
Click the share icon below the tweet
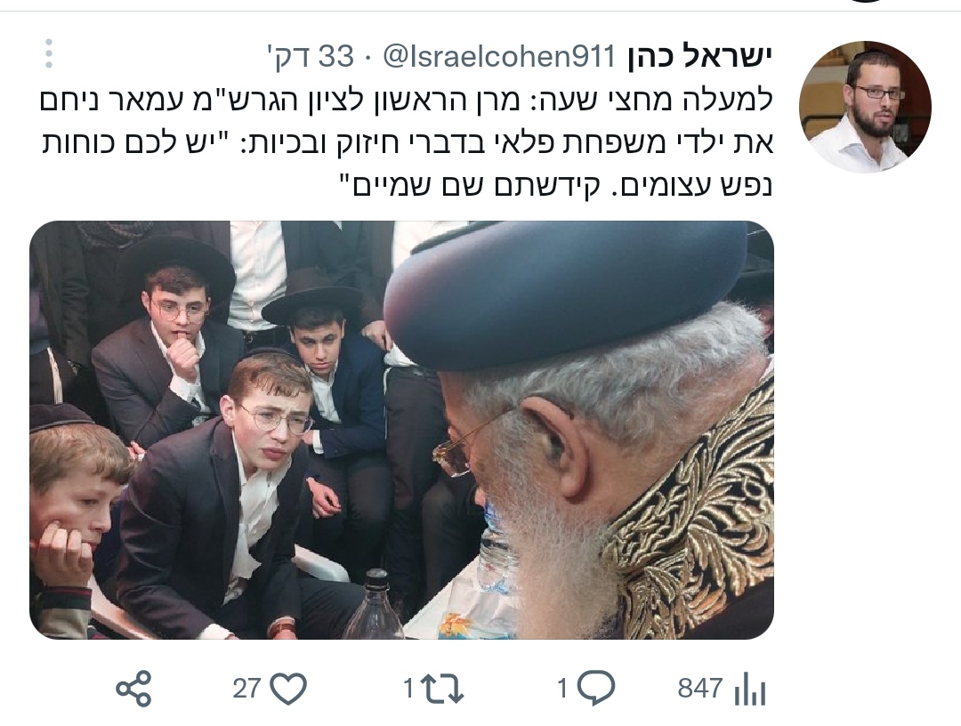point(133,689)
